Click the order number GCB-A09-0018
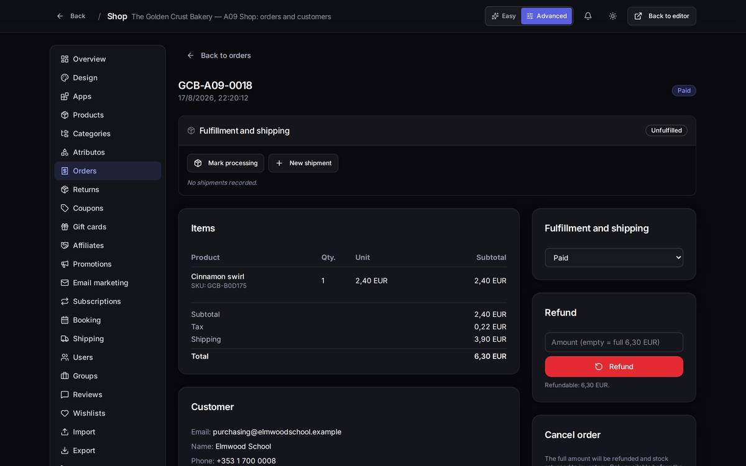Screen dimensions: 746x466 point(215,86)
